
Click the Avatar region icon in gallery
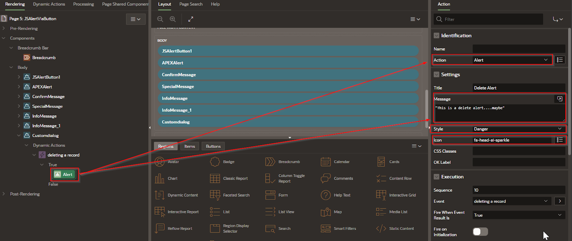point(159,162)
